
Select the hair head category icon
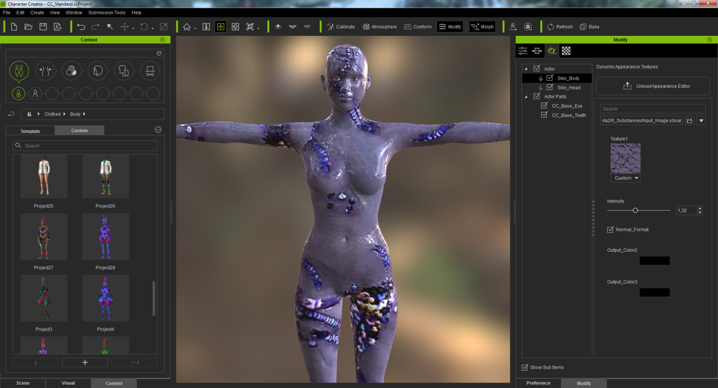tap(98, 71)
